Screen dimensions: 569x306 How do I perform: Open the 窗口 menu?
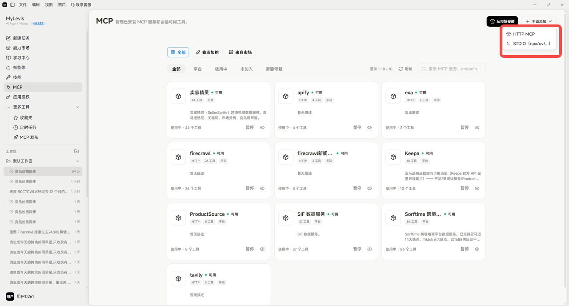[x=62, y=4]
